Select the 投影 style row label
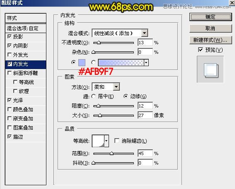The height and width of the screenshot is (189, 235). 18,36
